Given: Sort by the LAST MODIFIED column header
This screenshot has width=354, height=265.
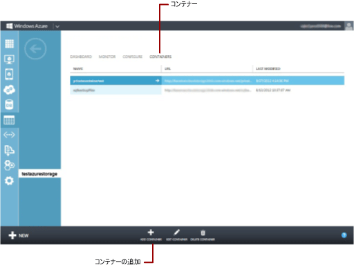Looking at the screenshot, I should click(268, 68).
